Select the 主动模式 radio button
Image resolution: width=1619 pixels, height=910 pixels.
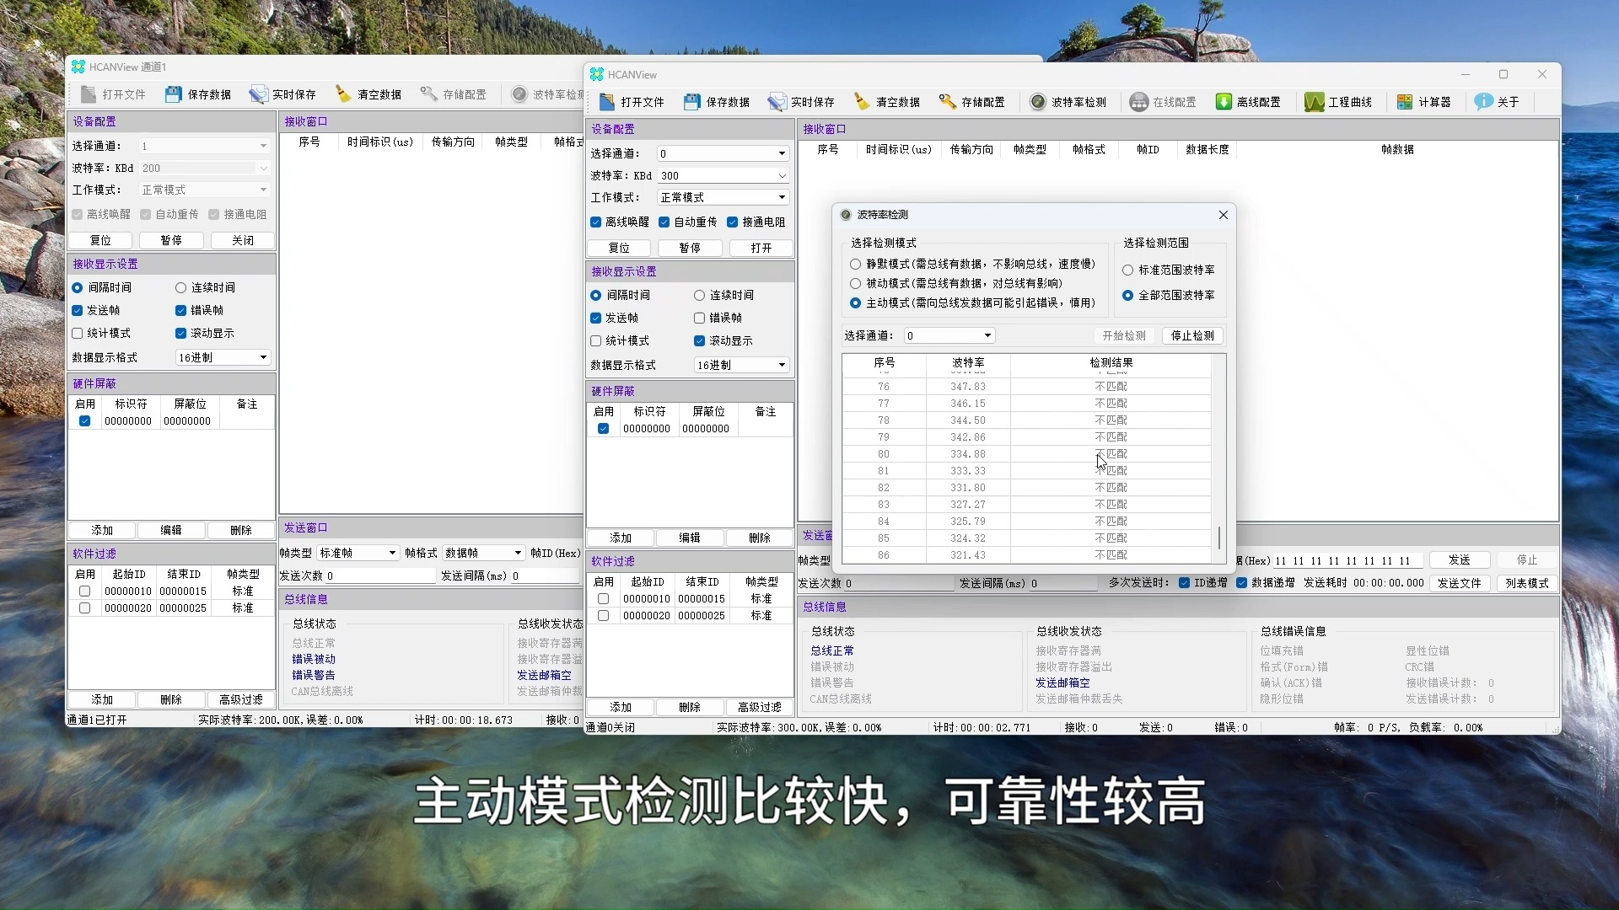tap(854, 303)
